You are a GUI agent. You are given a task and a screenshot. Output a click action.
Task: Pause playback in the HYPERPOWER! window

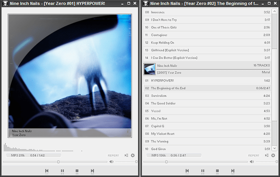pos(62,171)
